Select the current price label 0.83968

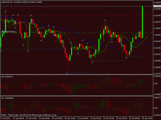[157, 6]
